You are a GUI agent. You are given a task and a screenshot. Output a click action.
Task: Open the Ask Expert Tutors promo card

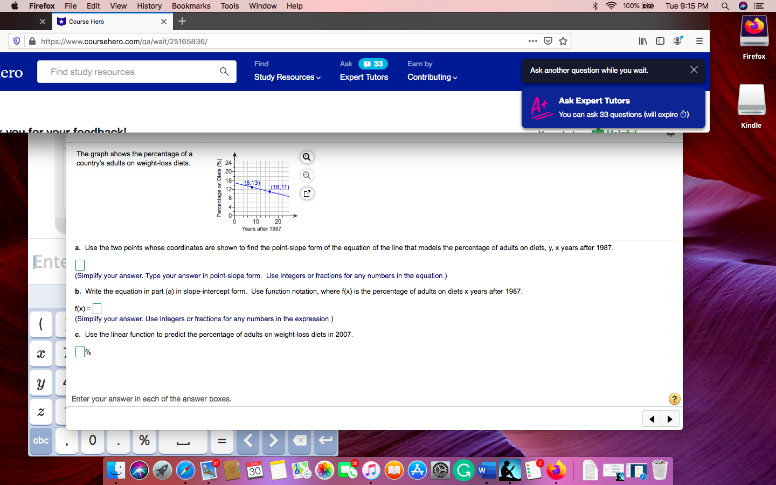click(x=613, y=108)
